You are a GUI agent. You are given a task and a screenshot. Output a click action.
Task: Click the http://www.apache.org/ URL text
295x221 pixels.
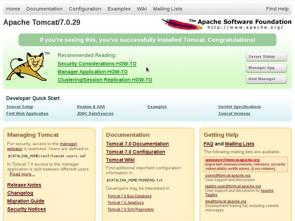245,28
